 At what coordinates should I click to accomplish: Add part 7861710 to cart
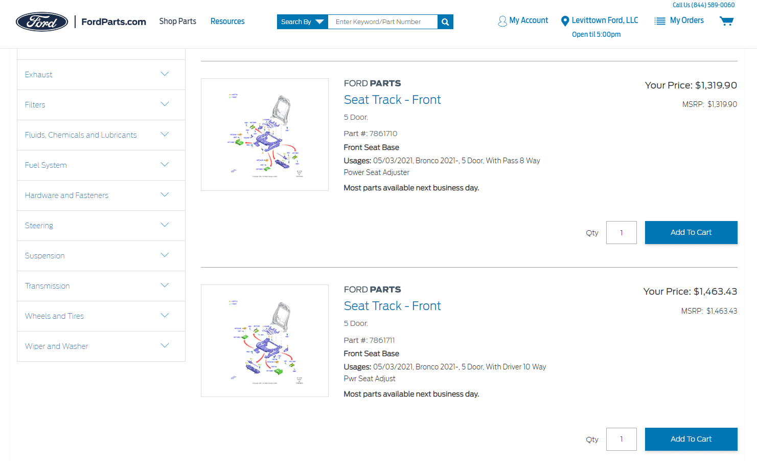coord(691,232)
